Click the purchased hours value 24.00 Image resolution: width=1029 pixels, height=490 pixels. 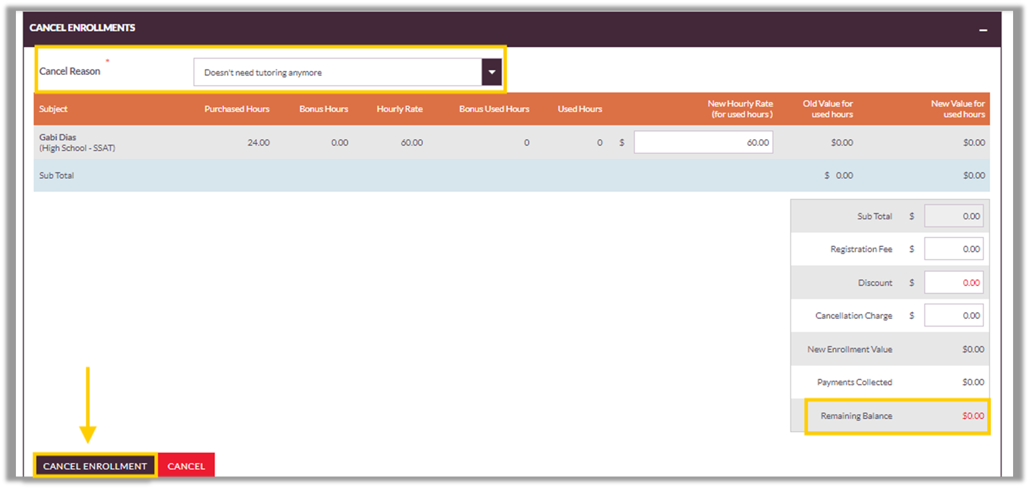[x=258, y=143]
